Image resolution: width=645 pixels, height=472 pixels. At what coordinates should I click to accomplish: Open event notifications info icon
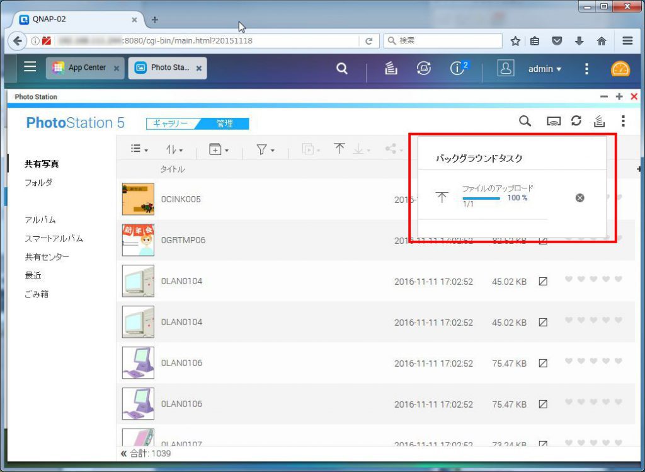click(459, 68)
